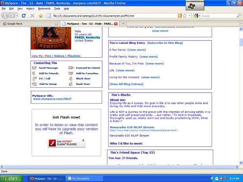Click the Send Message text link
243x182 pixels.
[48, 68]
